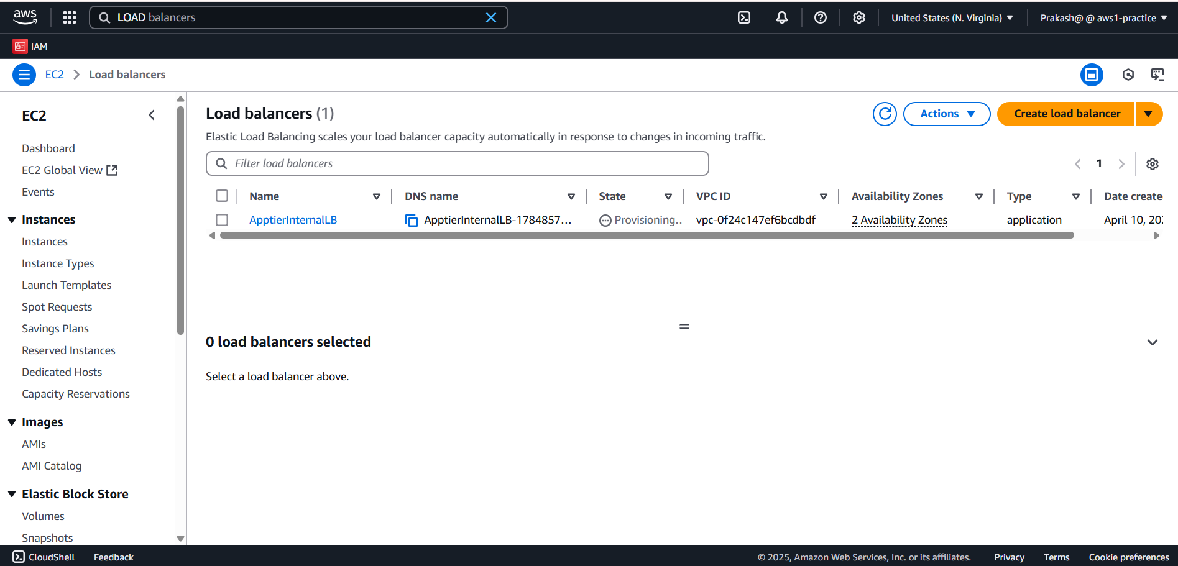Open the help question mark menu
The height and width of the screenshot is (566, 1178).
click(821, 17)
